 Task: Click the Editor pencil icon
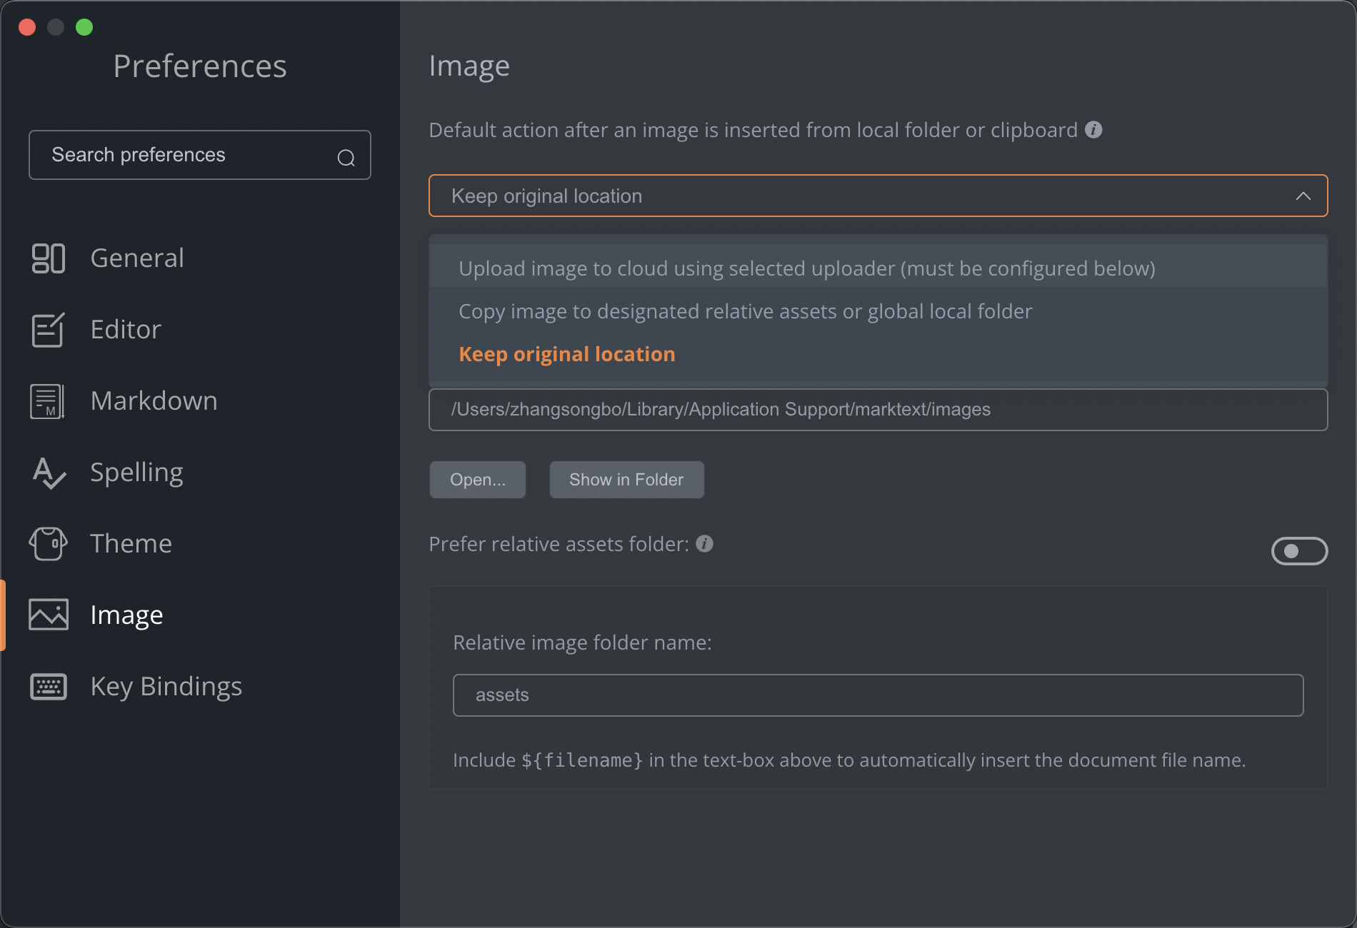tap(49, 330)
